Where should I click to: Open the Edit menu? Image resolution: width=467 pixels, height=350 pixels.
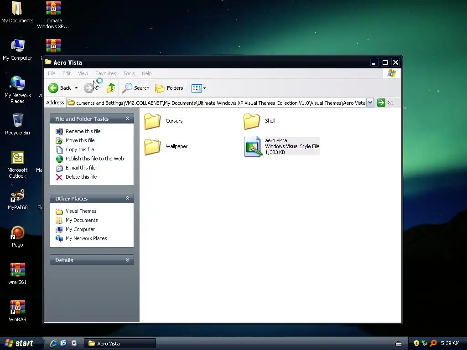(67, 73)
